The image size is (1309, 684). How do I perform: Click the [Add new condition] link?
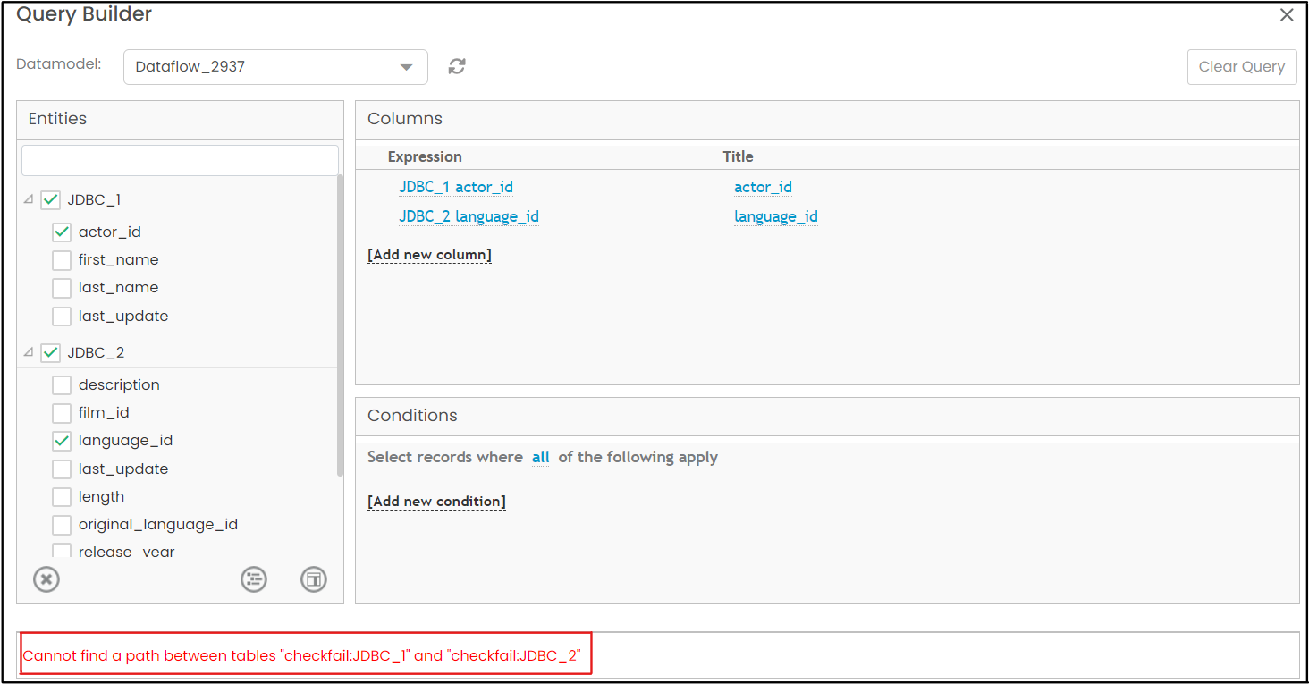436,502
